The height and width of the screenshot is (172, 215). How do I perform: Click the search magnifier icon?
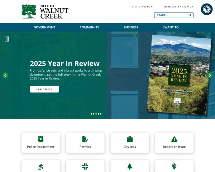[x=190, y=15]
